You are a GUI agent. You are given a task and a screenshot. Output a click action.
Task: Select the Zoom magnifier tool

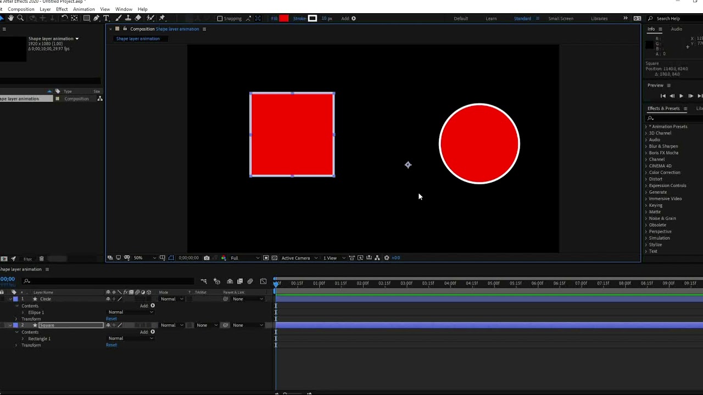[x=20, y=18]
